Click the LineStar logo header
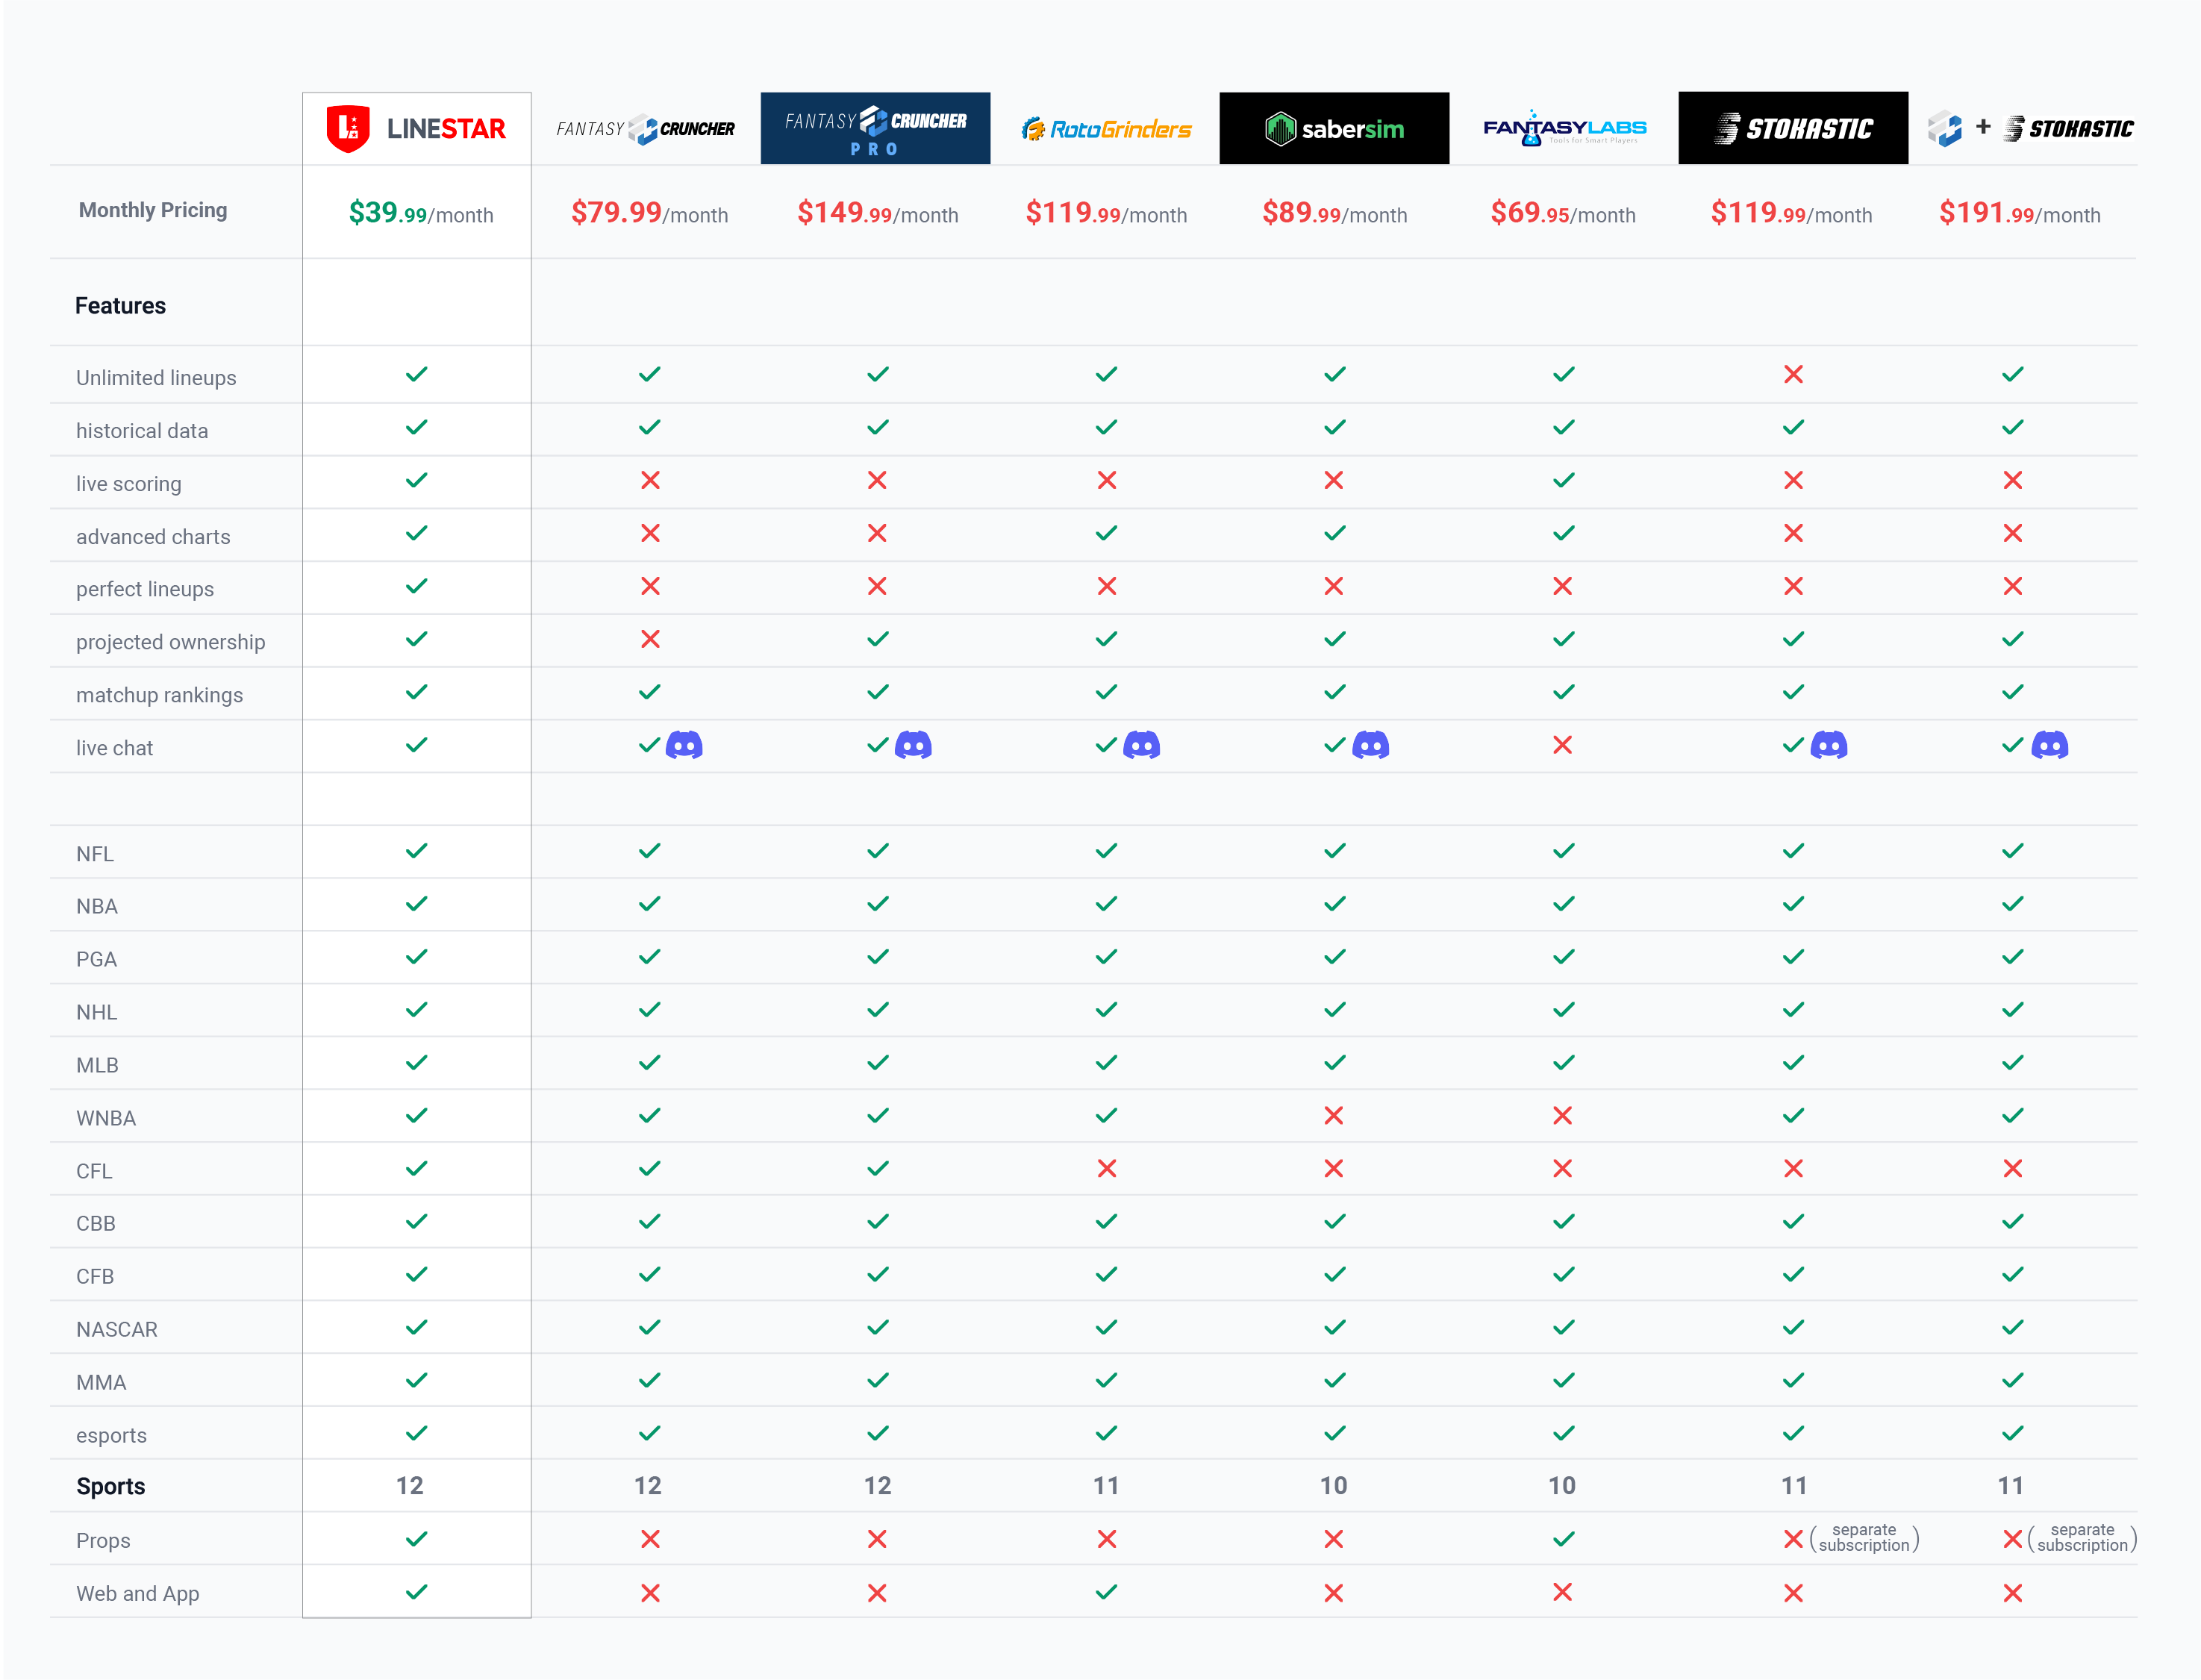This screenshot has width=2201, height=1680. point(416,128)
